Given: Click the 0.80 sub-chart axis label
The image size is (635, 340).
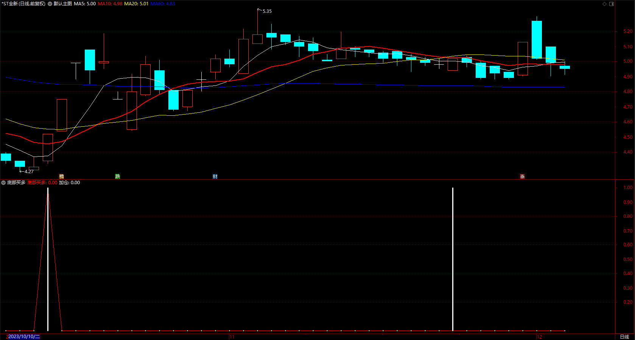Looking at the screenshot, I should pos(628,216).
